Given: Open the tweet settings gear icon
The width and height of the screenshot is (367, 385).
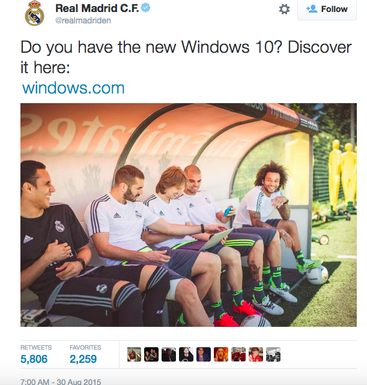Looking at the screenshot, I should 284,10.
